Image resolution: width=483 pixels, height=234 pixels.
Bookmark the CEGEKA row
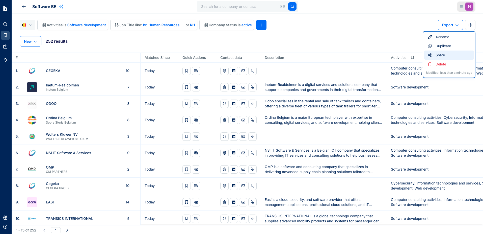(186, 71)
